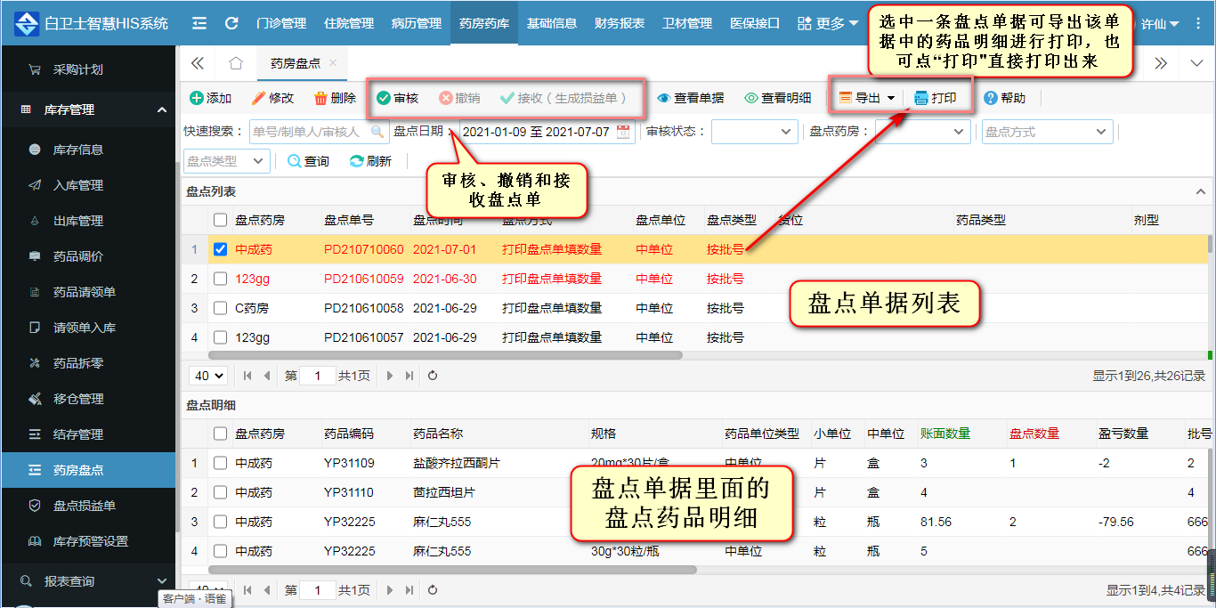Open 财务报表 in top navigation
The image size is (1216, 608).
tap(620, 23)
